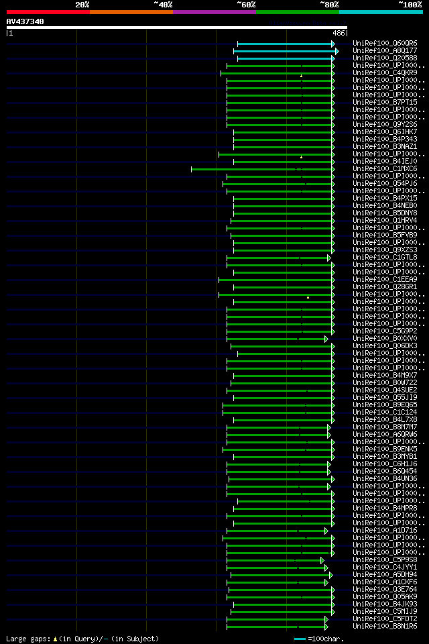
Task: Select hit UniRef100_B4PX15
Action: click(x=385, y=199)
